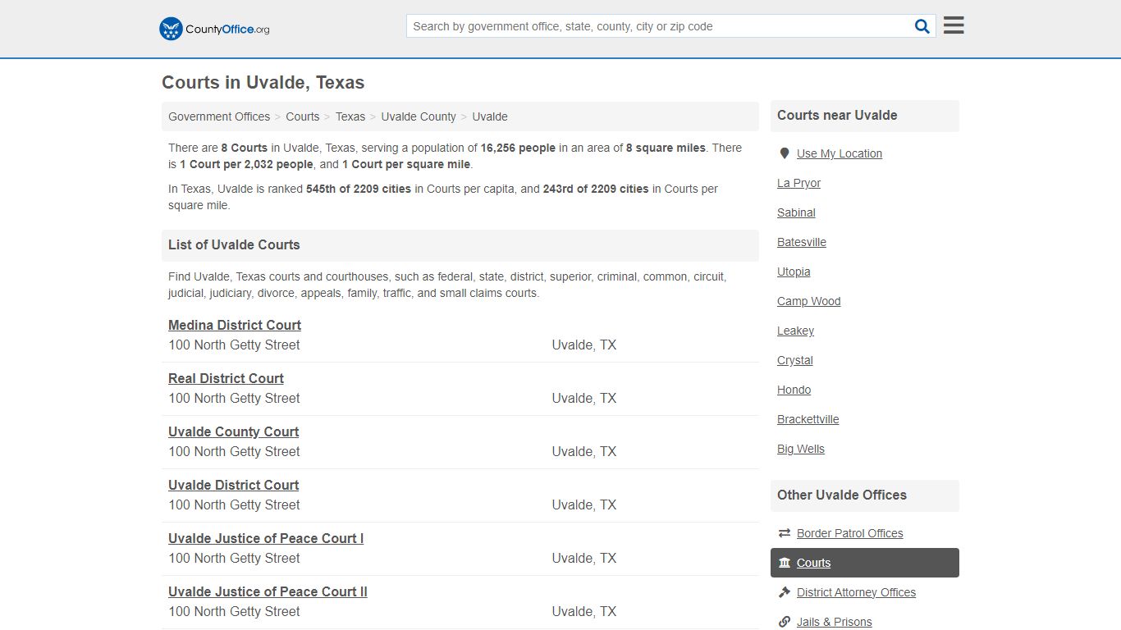Click the Border Patrol Offices arrows icon
The width and height of the screenshot is (1121, 630).
pyautogui.click(x=785, y=533)
